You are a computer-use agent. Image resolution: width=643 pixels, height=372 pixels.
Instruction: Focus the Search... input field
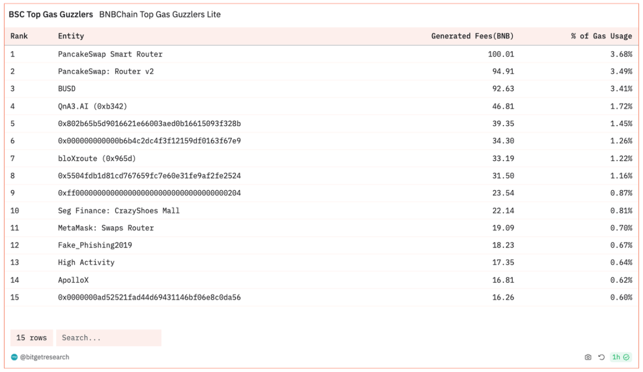pyautogui.click(x=108, y=338)
